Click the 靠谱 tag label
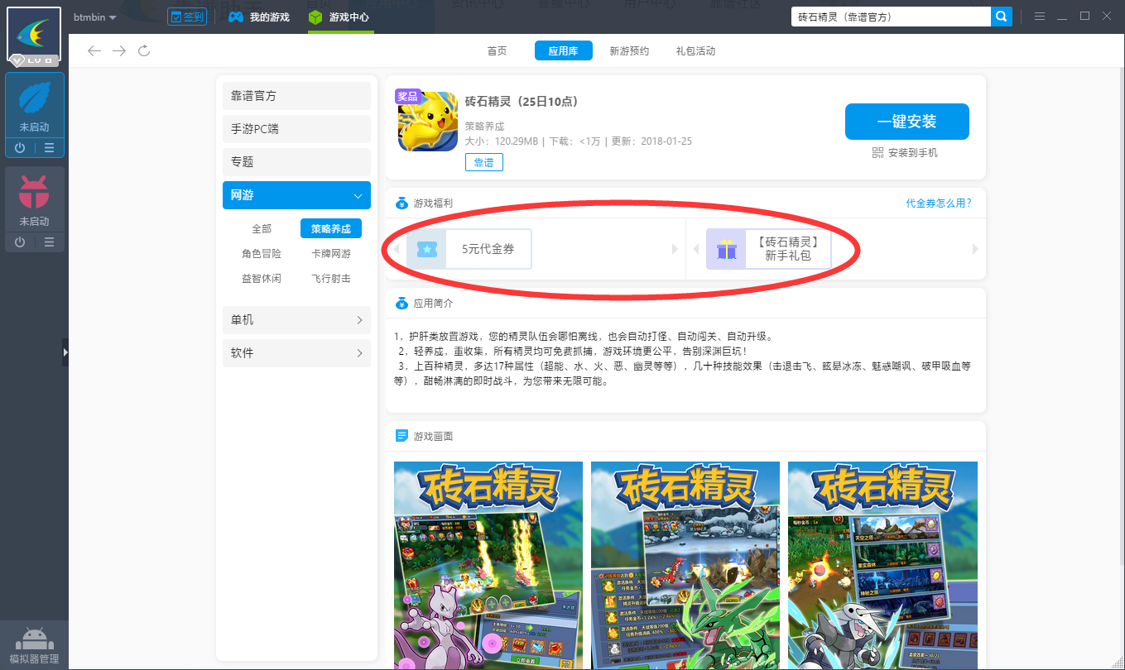Viewport: 1125px width, 670px height. [x=483, y=163]
